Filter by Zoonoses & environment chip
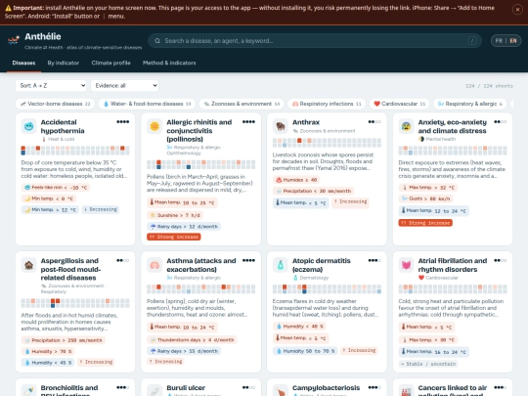Screen dimensions: 528x396 click(x=242, y=104)
